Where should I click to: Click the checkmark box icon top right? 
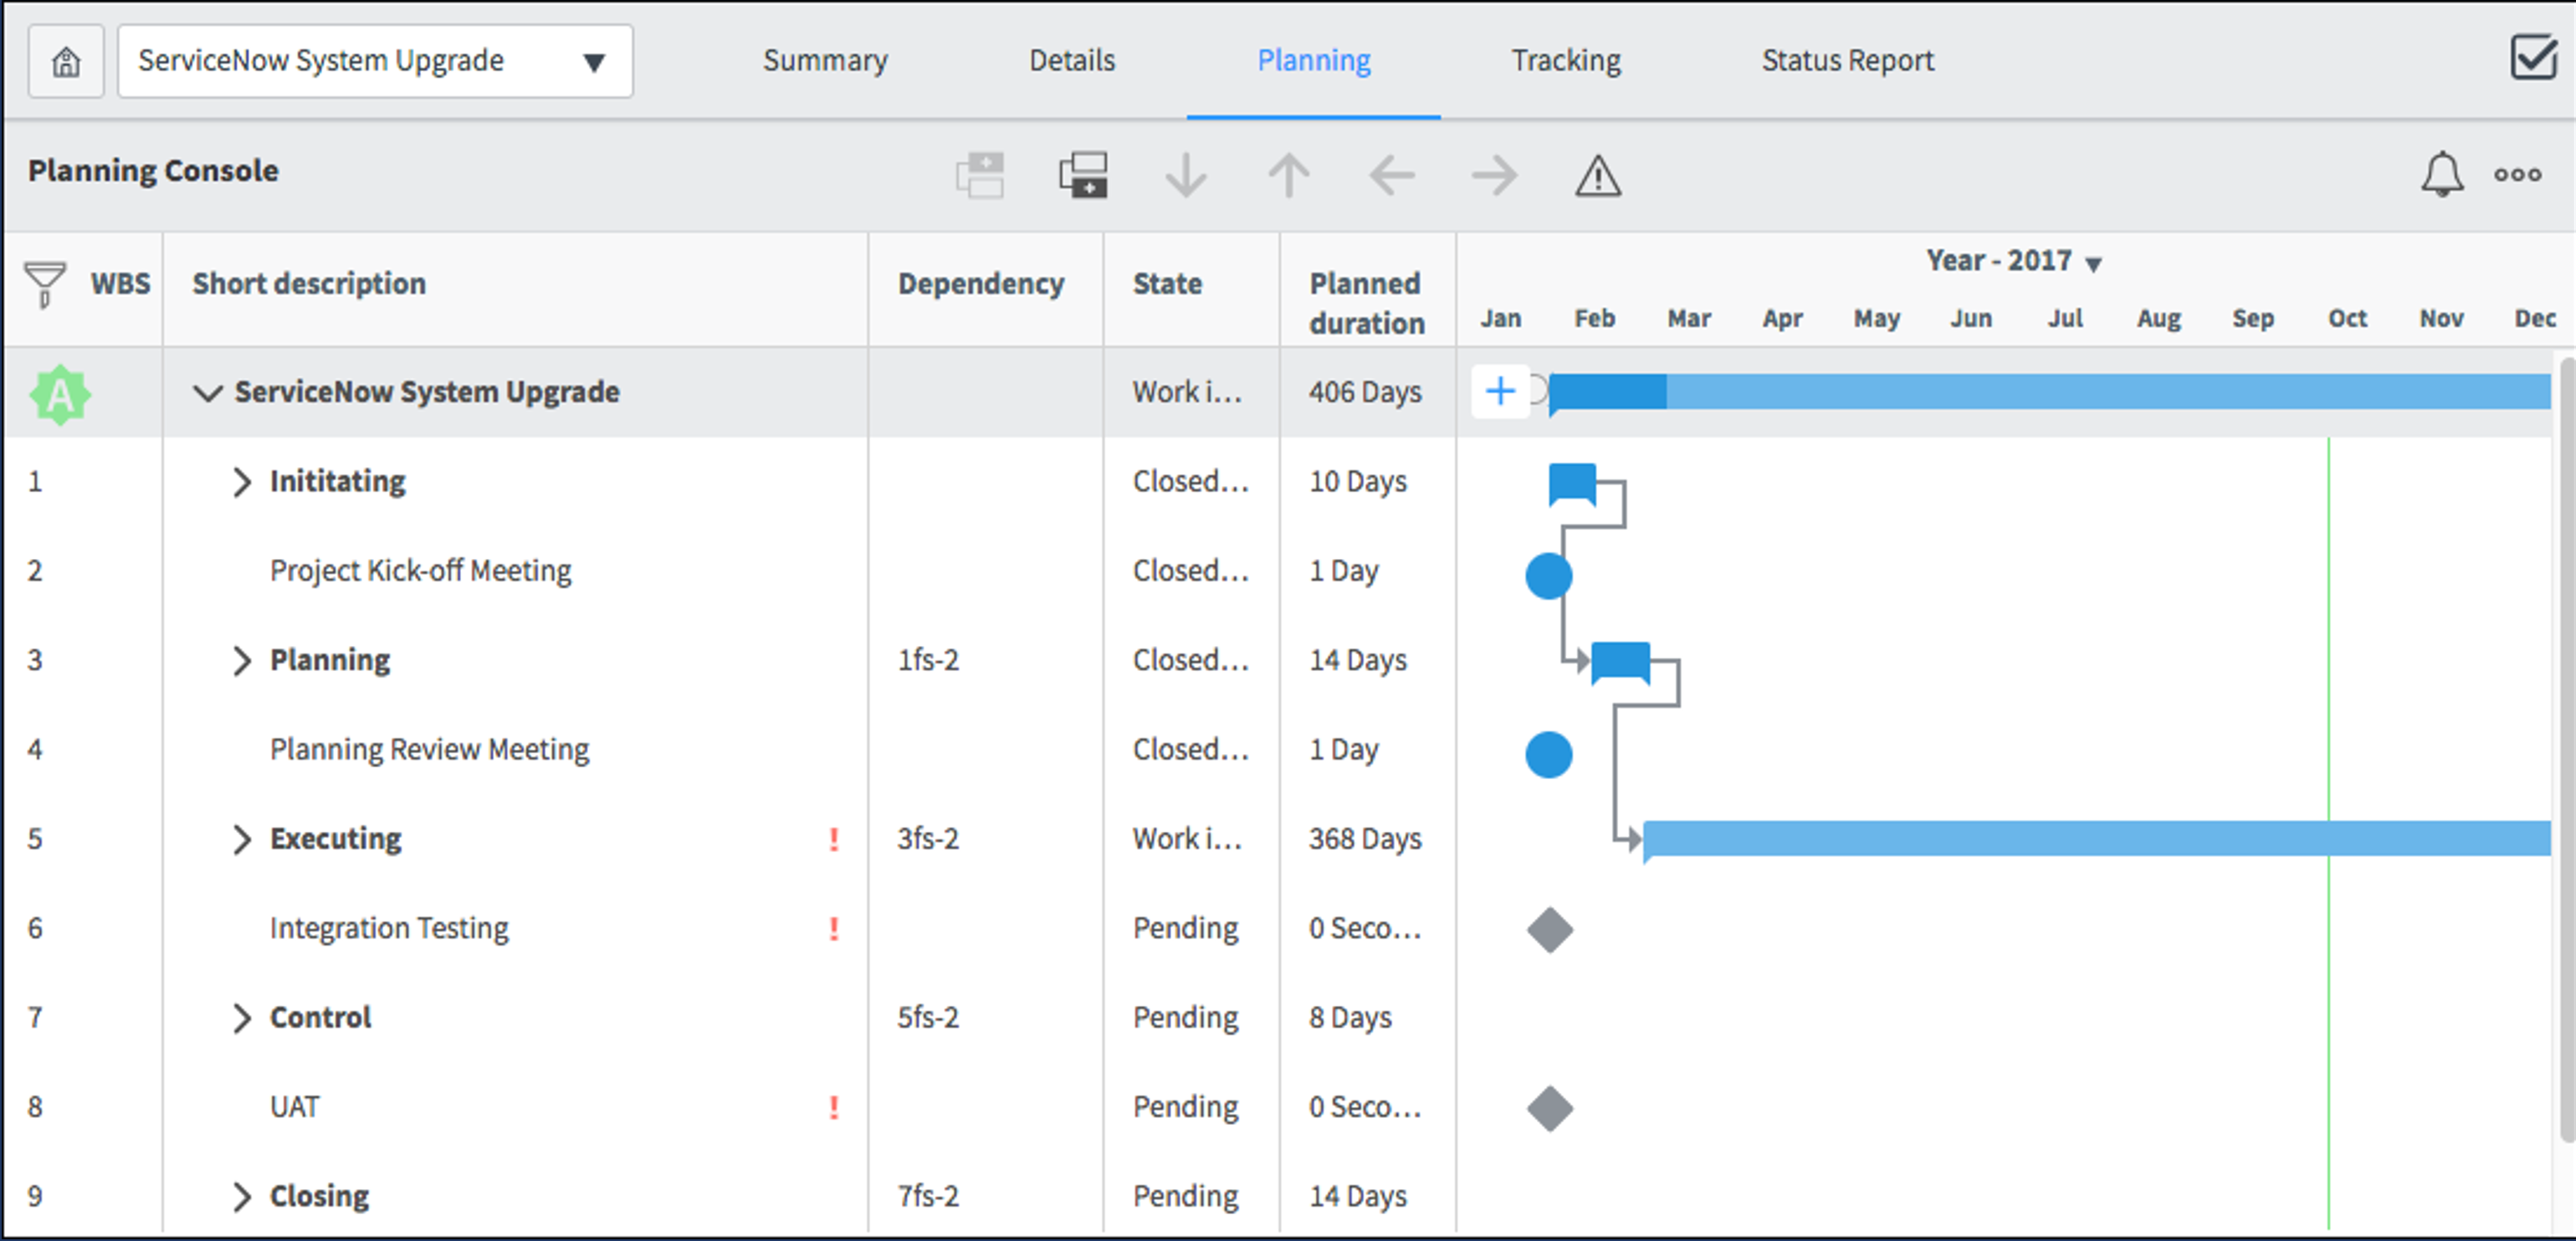coord(2534,58)
